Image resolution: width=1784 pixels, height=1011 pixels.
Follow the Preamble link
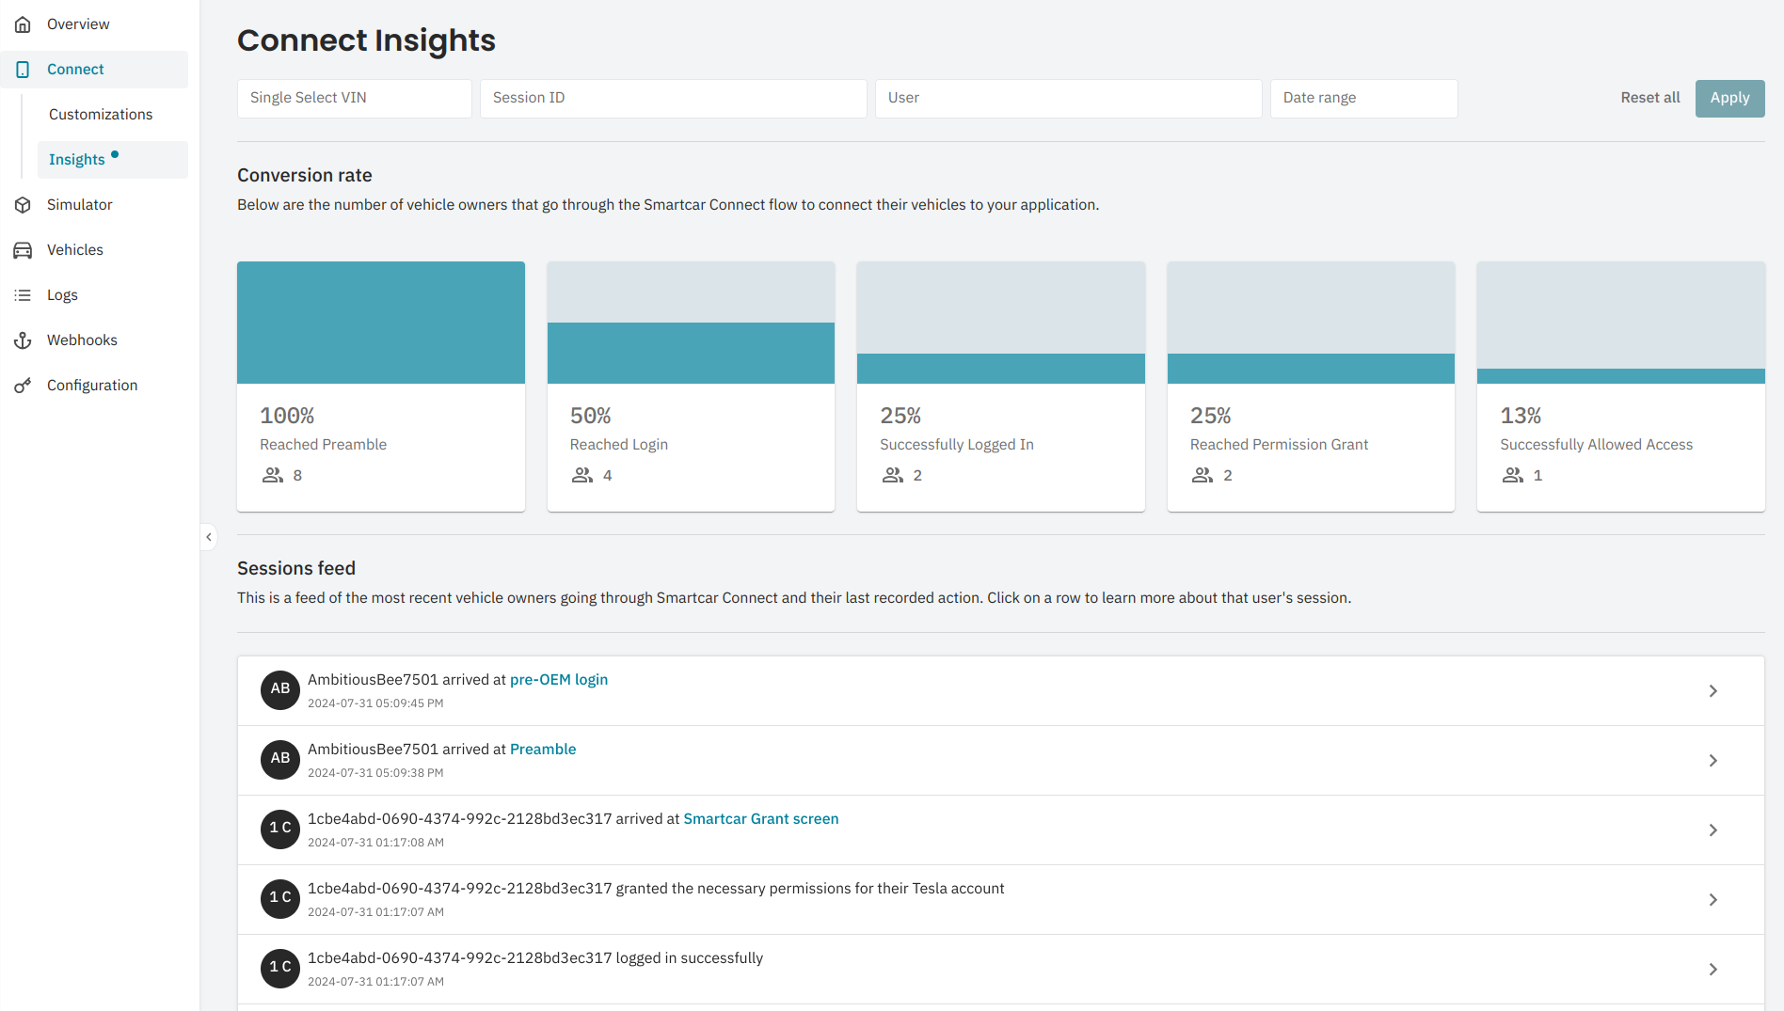[543, 750]
